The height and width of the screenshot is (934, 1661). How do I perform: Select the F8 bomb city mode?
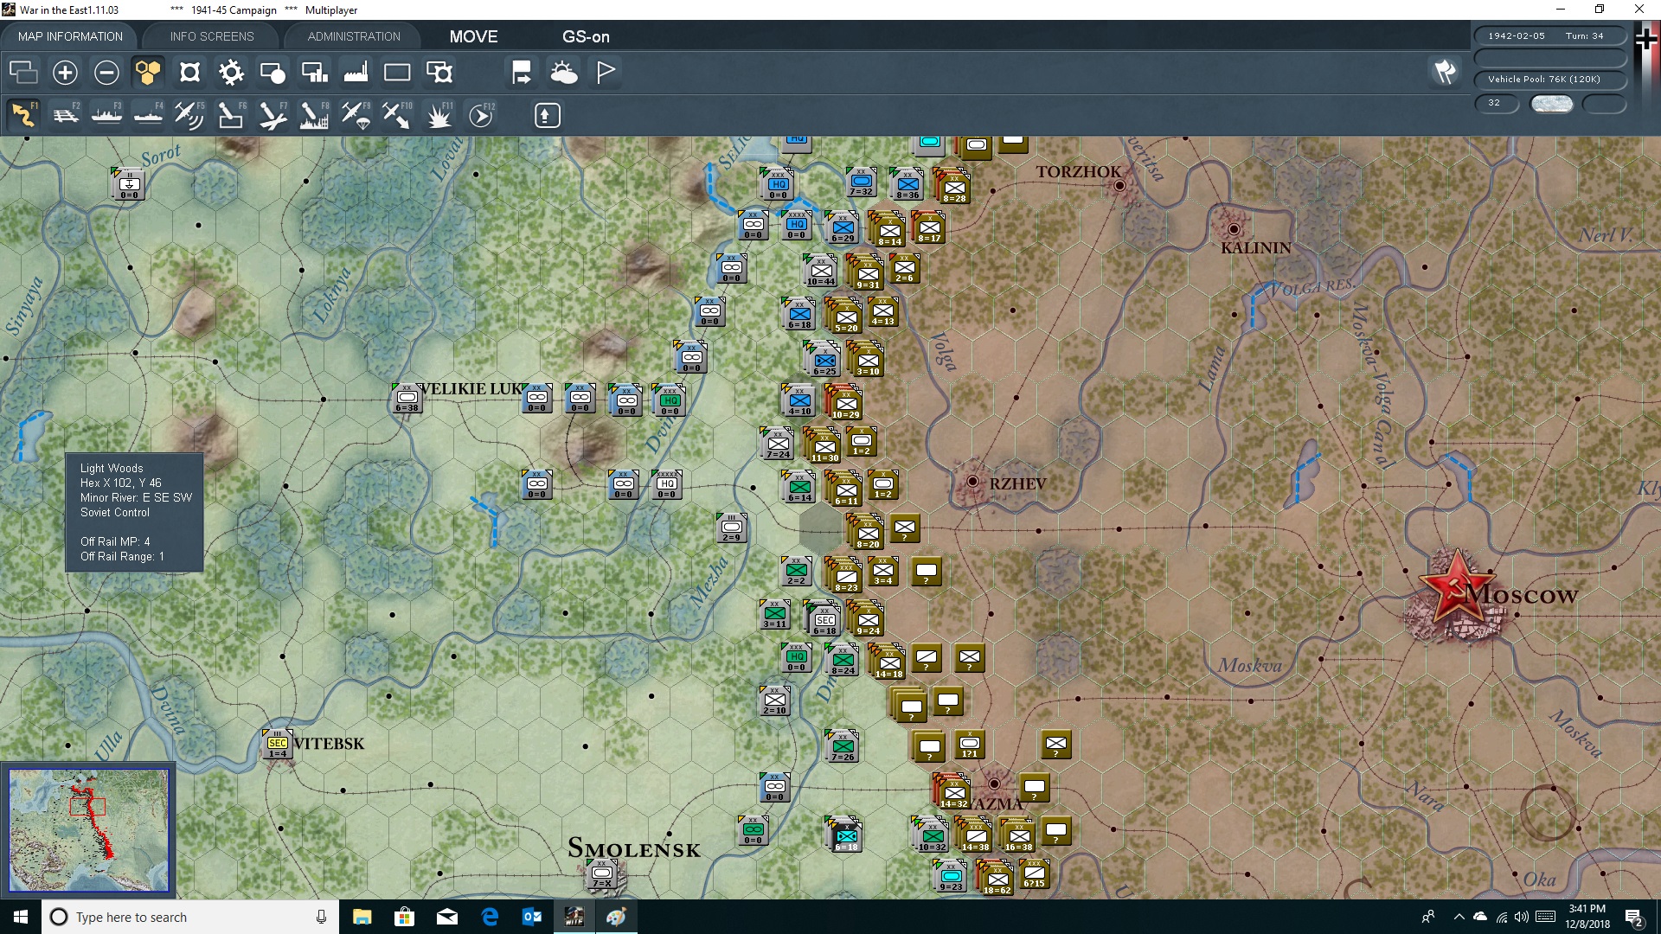(x=314, y=115)
